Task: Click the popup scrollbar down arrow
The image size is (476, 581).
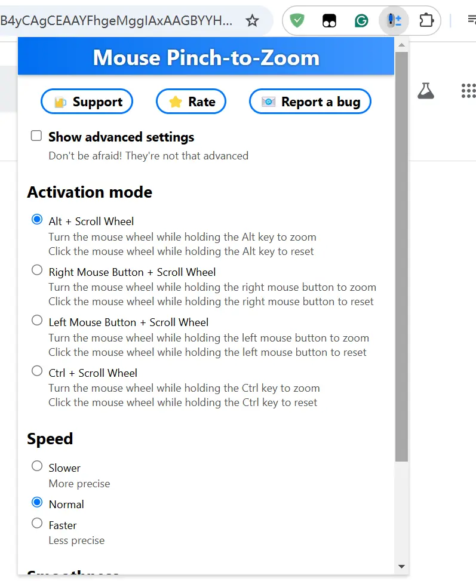Action: tap(401, 566)
